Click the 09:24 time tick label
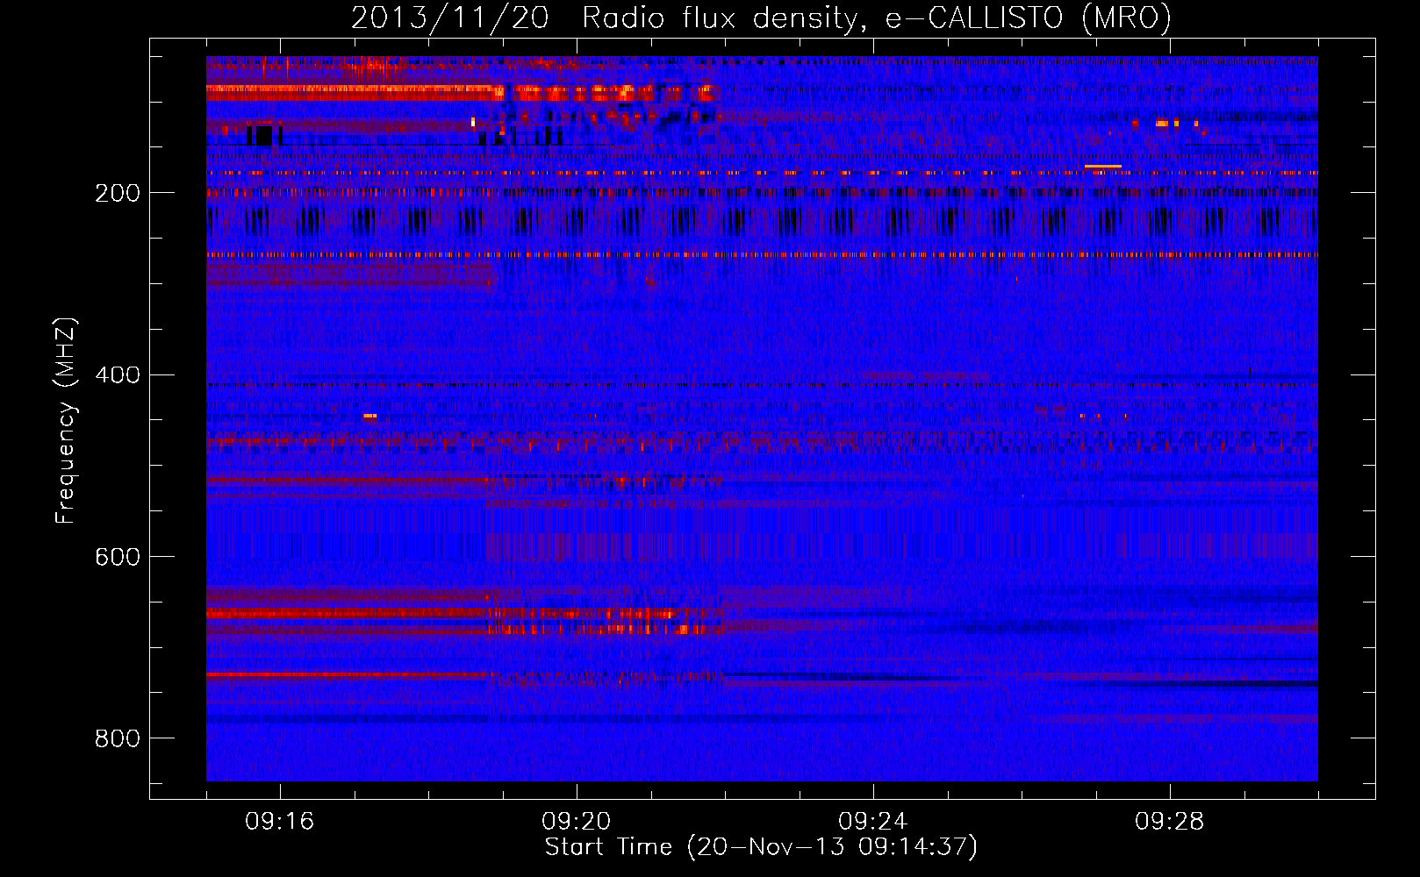 (x=873, y=822)
